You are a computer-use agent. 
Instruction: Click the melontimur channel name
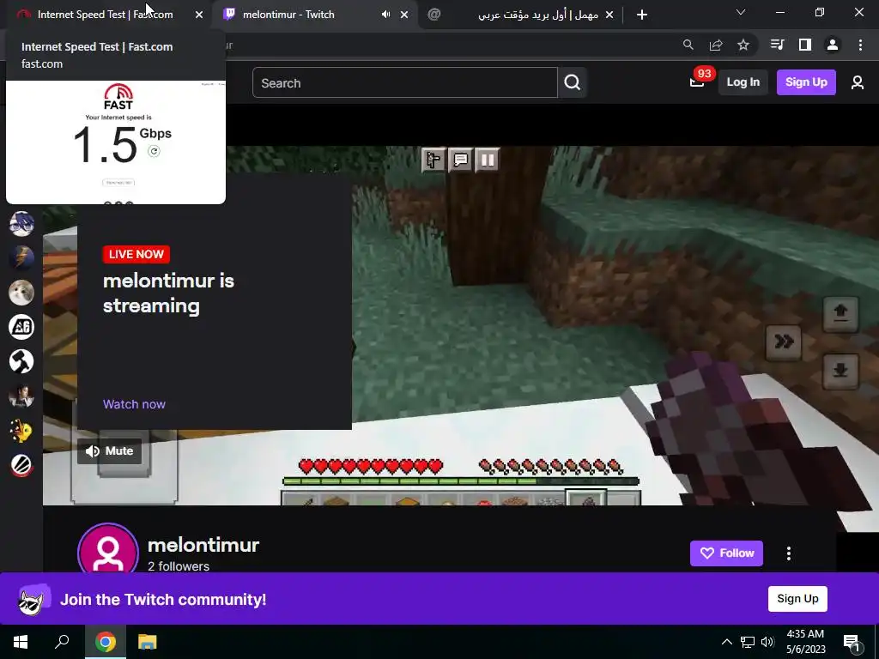[203, 545]
